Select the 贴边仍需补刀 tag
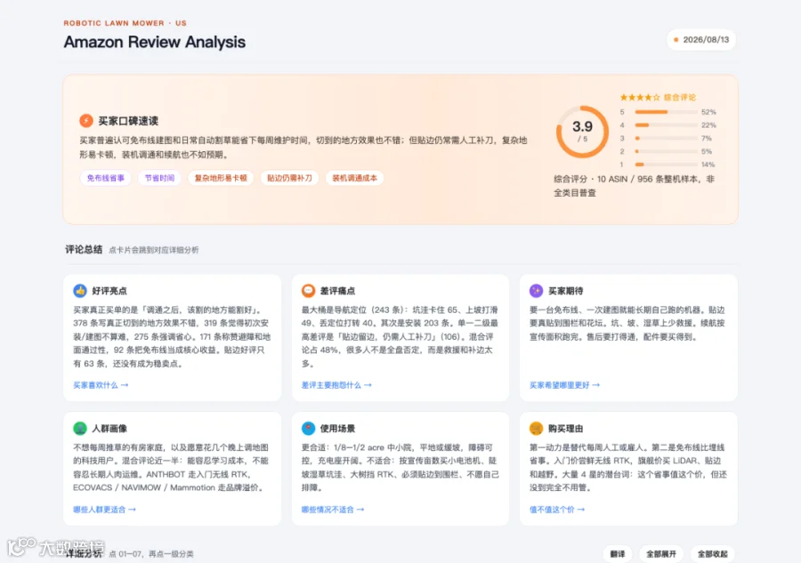The height and width of the screenshot is (563, 801). (289, 178)
